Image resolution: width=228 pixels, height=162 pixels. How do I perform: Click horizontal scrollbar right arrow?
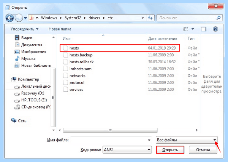[x=197, y=130]
